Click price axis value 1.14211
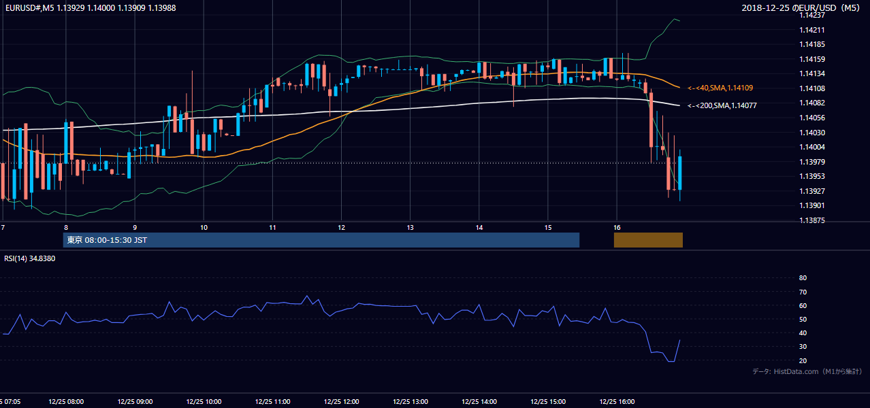 (812, 30)
